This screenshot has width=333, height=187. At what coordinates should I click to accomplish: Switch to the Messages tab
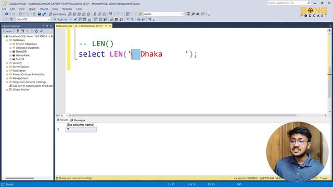[78, 120]
